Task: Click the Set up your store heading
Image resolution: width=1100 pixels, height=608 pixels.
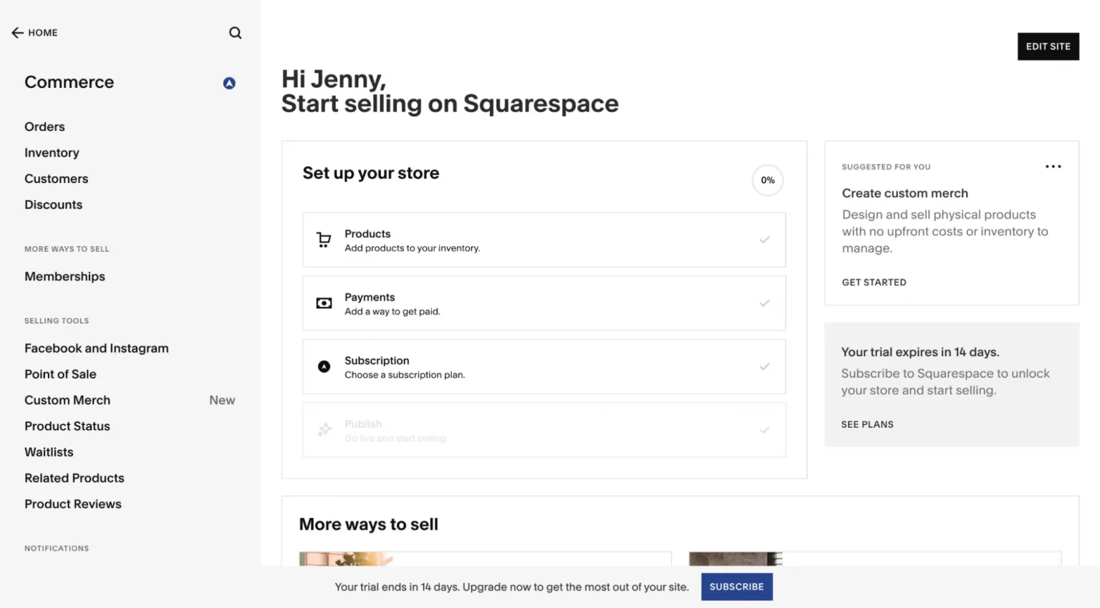Action: click(x=370, y=173)
